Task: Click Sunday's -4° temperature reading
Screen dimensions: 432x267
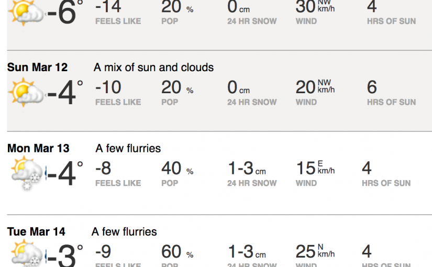Action: (x=65, y=93)
